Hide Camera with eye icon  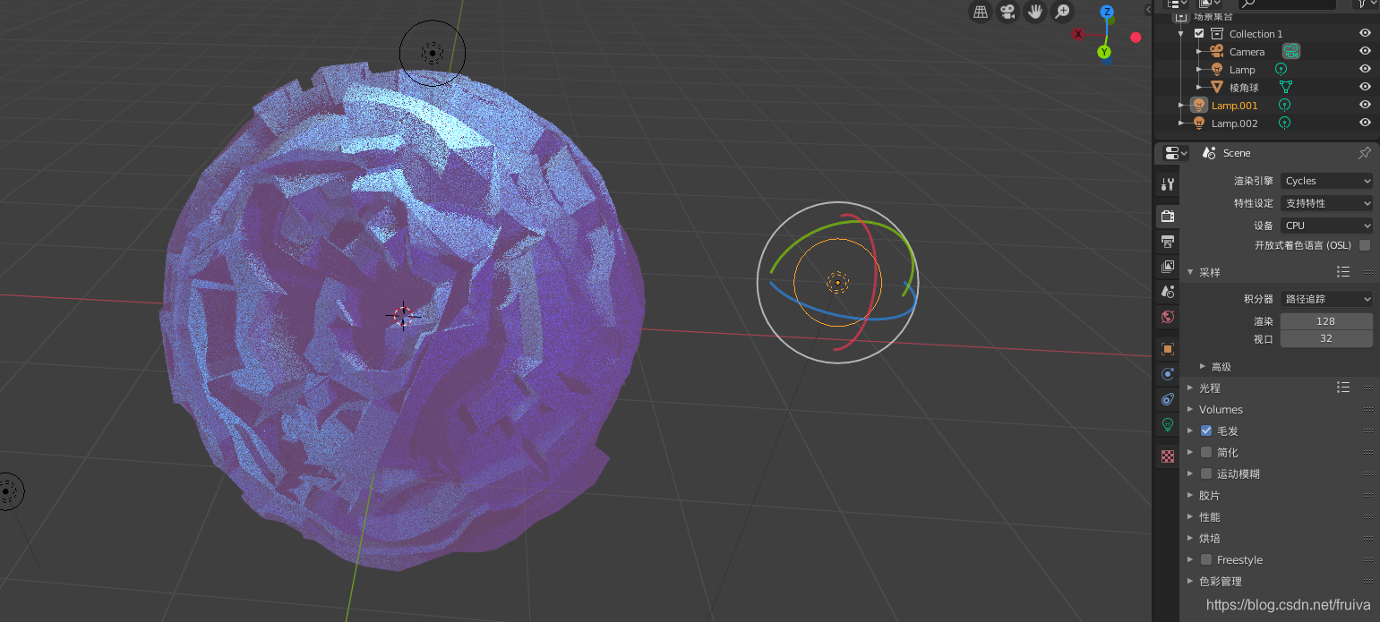1365,51
